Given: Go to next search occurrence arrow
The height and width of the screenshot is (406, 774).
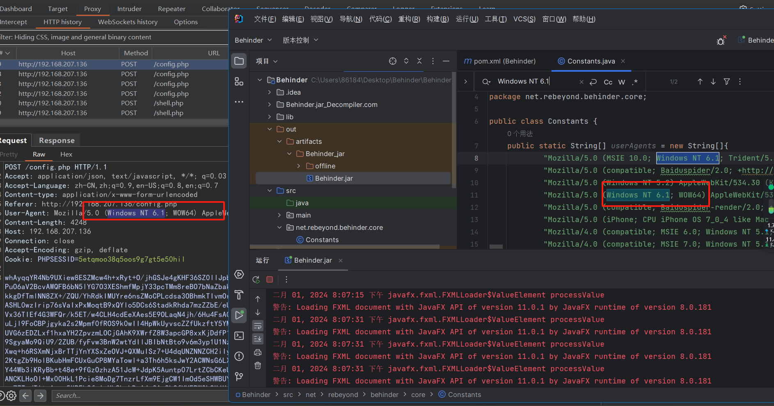Looking at the screenshot, I should (713, 82).
